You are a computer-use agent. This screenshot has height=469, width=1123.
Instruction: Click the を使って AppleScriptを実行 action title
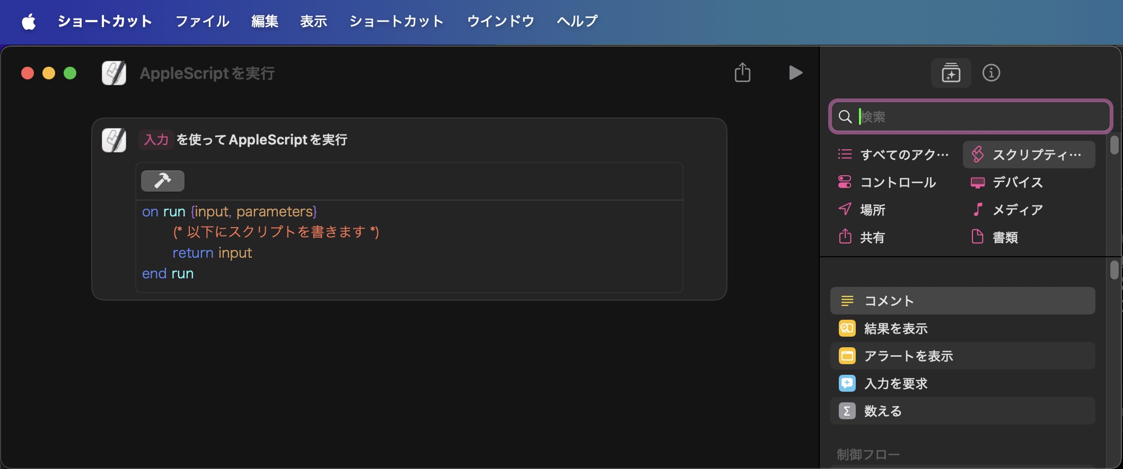click(262, 140)
